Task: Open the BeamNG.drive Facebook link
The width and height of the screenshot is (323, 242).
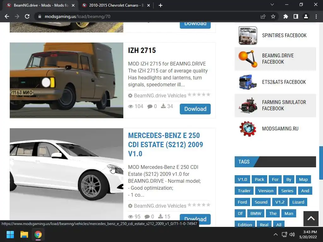Action: (x=278, y=59)
